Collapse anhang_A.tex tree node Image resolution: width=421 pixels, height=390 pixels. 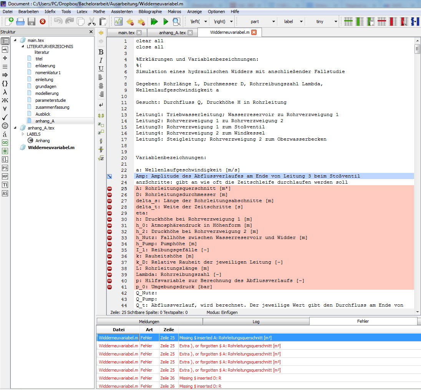pos(15,128)
